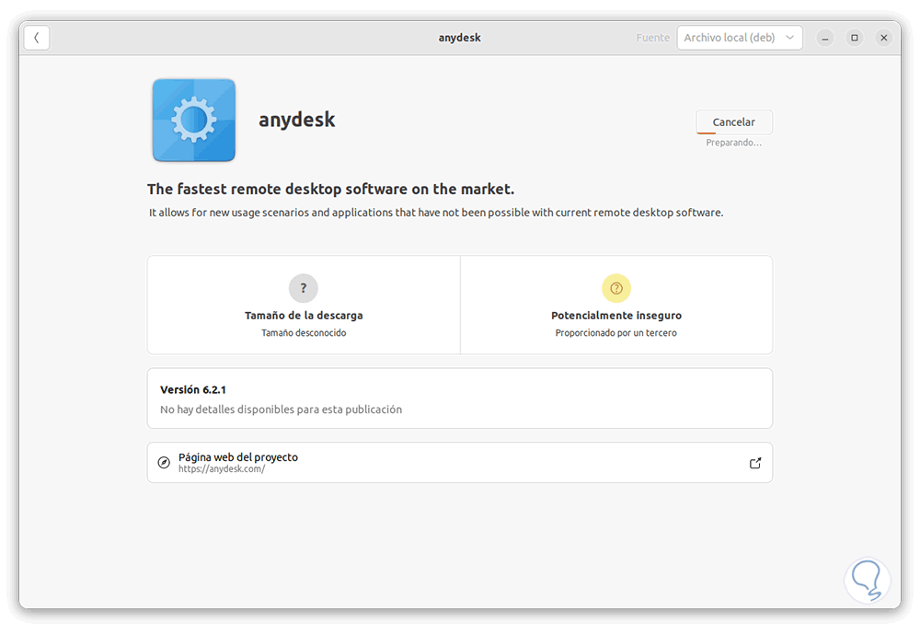Open the Versión 6.2.1 details row
Image resolution: width=920 pixels, height=634 pixels.
pos(459,398)
